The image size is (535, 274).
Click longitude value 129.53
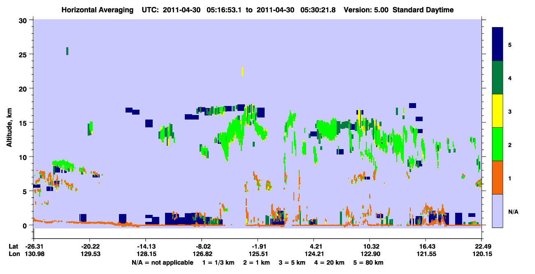[x=89, y=254]
